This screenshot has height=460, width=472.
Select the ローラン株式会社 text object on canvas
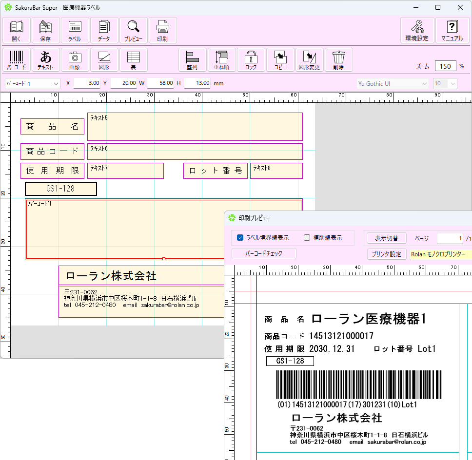pyautogui.click(x=141, y=276)
